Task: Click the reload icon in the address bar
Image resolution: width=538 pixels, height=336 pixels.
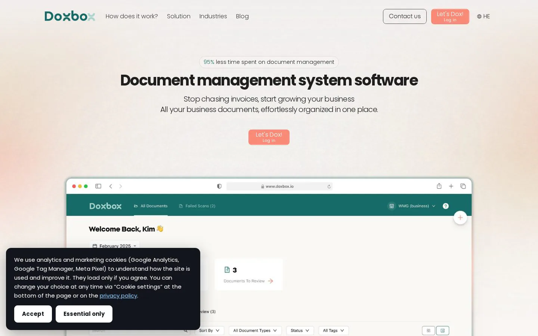Action: pyautogui.click(x=329, y=186)
